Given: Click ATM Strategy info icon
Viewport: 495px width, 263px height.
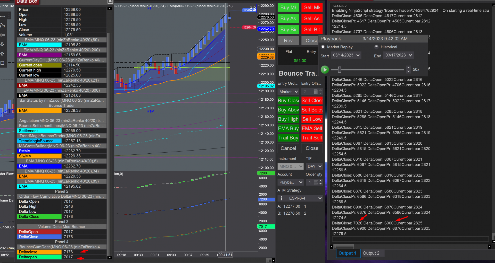Looking at the screenshot, I should point(282,198).
